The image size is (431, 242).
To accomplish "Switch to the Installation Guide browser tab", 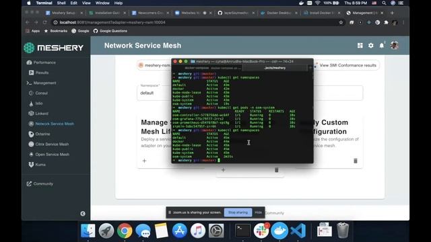I will (108, 13).
